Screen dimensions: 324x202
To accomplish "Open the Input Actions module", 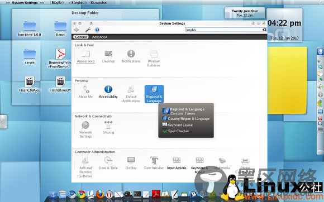I will click(x=177, y=163).
